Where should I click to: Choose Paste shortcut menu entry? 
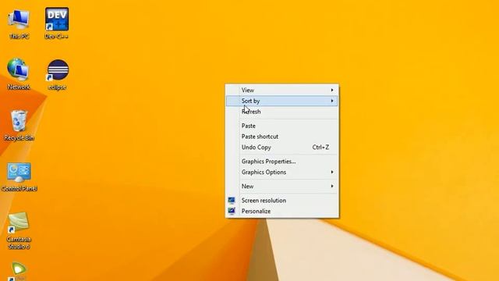[282, 137]
